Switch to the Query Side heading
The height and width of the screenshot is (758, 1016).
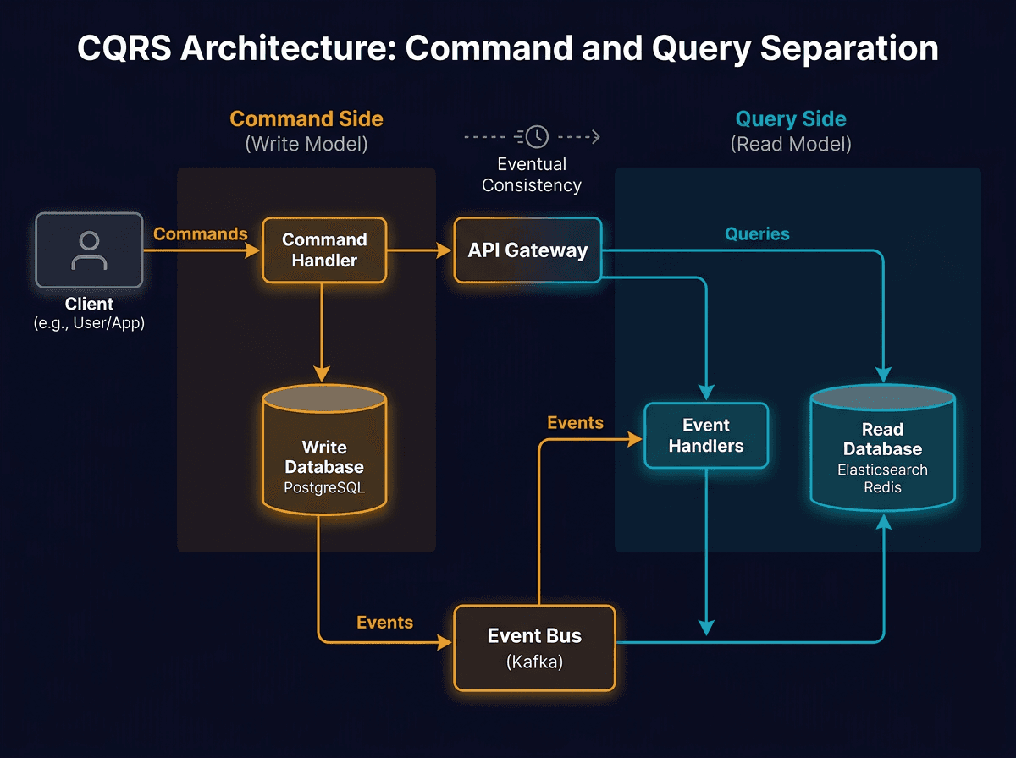[791, 118]
